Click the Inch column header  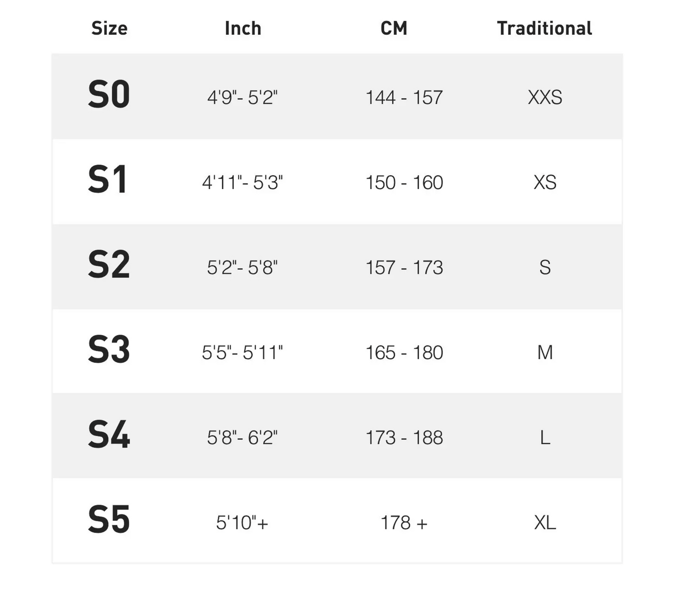point(243,28)
